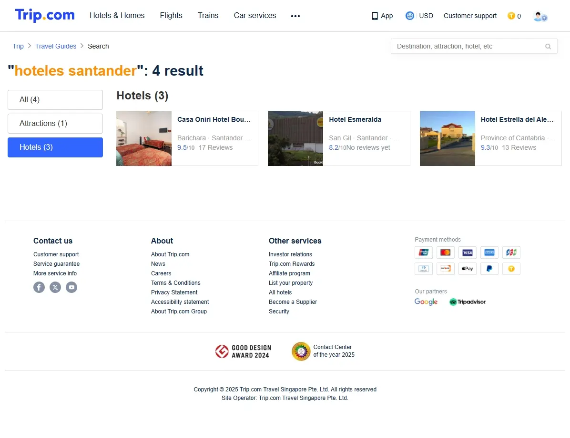Open the Service guarantee link
This screenshot has width=570, height=438.
pyautogui.click(x=56, y=264)
